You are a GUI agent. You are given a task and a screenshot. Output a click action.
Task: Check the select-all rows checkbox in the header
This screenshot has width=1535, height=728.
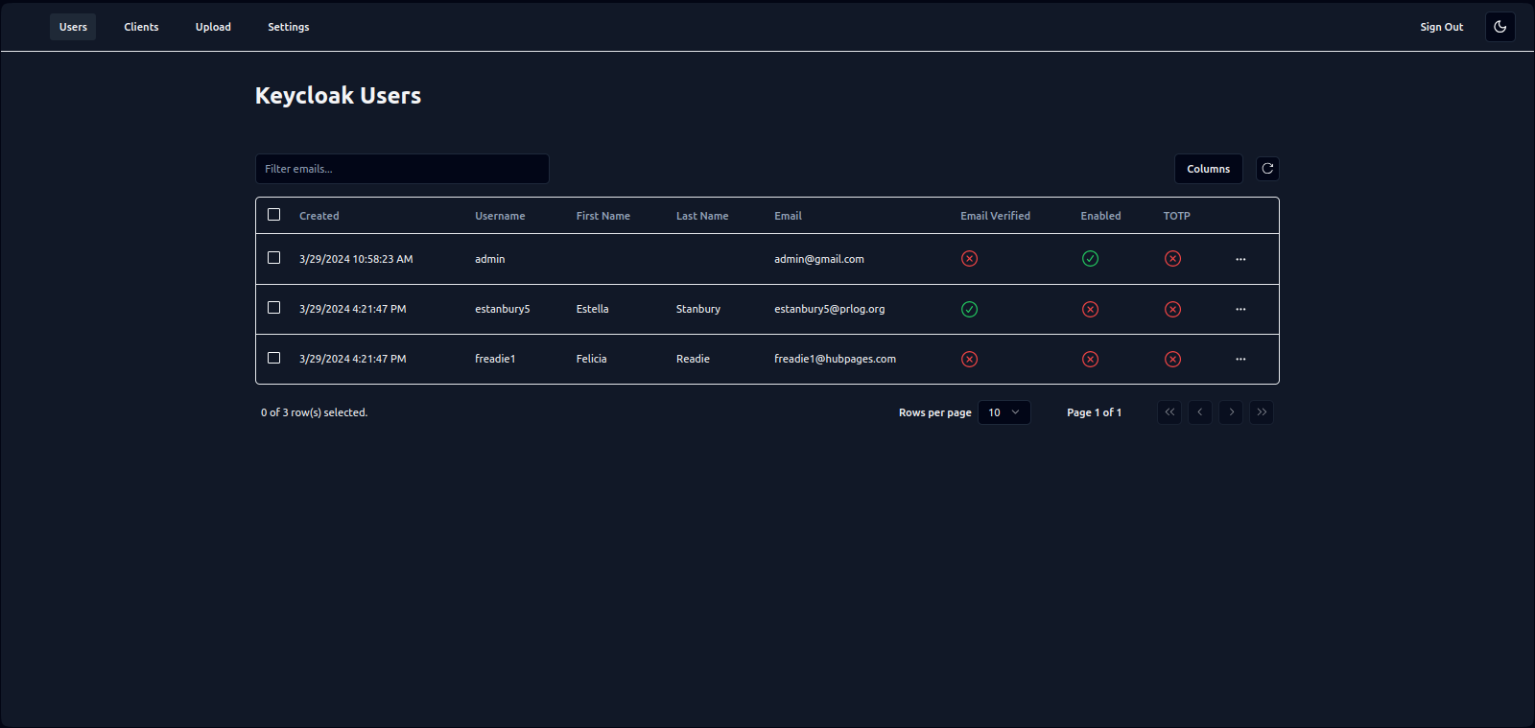(x=274, y=215)
